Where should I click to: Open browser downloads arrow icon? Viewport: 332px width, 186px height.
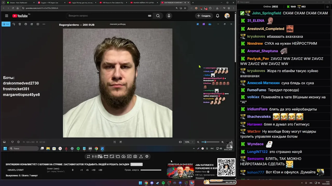(217, 8)
